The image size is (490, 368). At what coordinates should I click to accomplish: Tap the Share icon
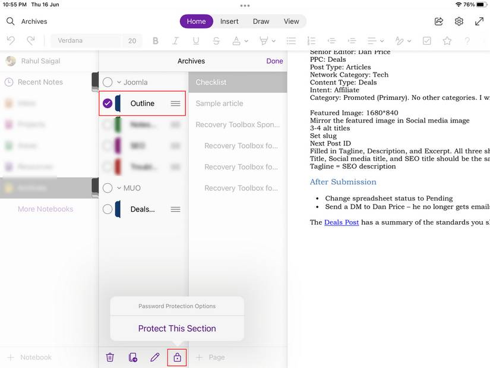(x=438, y=21)
